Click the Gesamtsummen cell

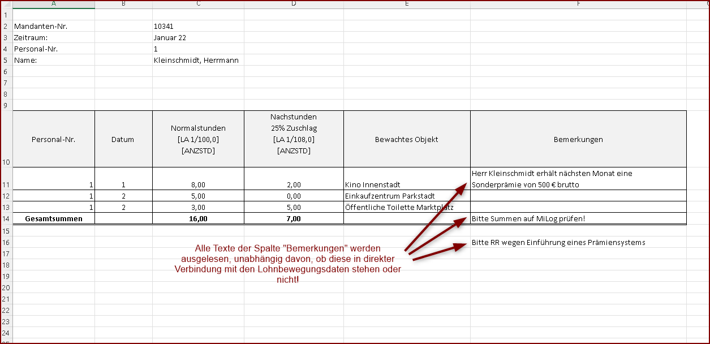[54, 218]
